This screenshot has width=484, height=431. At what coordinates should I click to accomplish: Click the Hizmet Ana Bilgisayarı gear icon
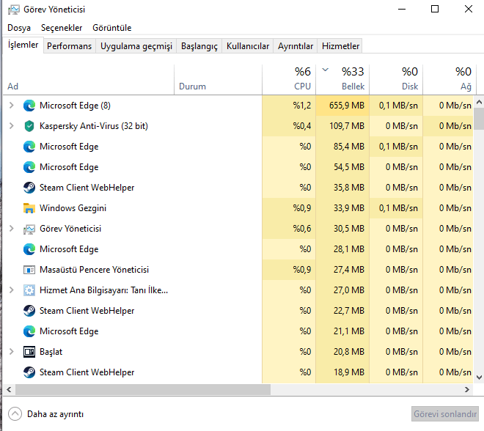tap(29, 290)
